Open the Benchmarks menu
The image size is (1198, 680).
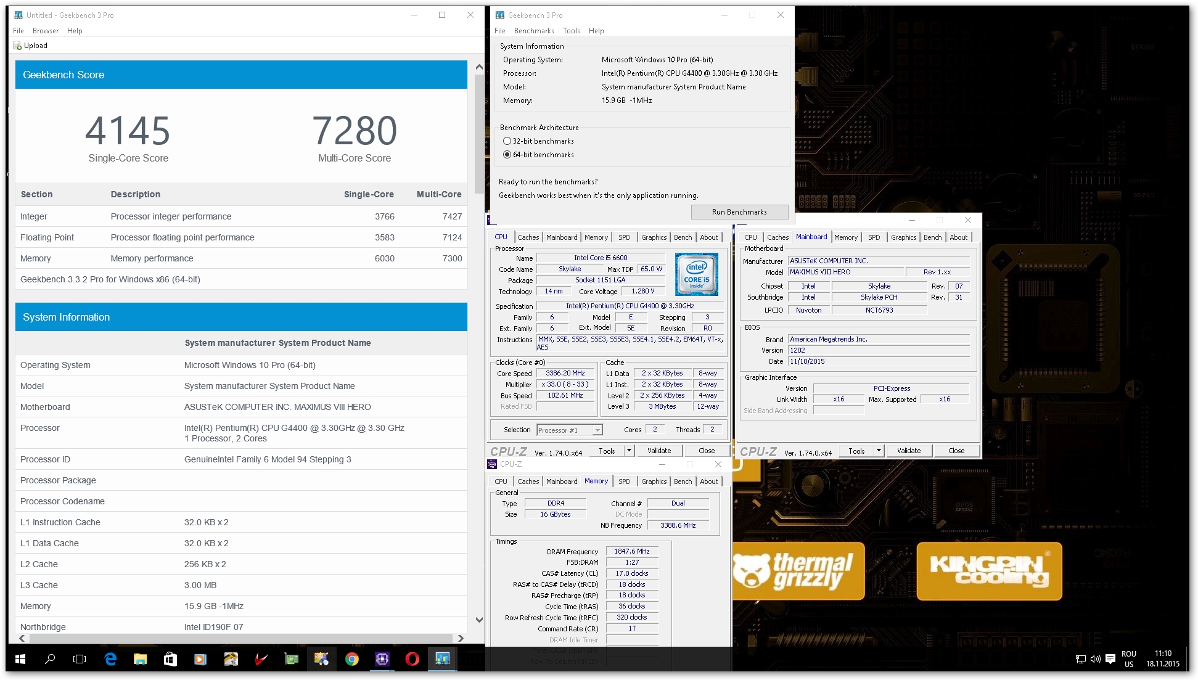point(534,31)
